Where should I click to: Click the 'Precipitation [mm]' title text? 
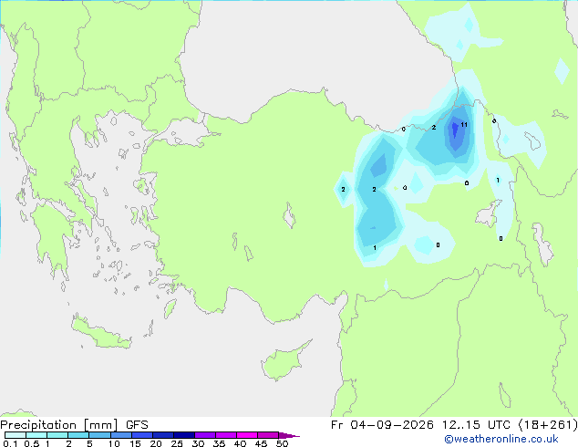click(59, 425)
